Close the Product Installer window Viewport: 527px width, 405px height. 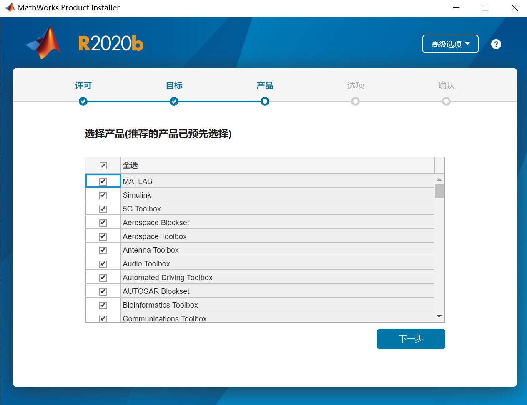pyautogui.click(x=514, y=8)
